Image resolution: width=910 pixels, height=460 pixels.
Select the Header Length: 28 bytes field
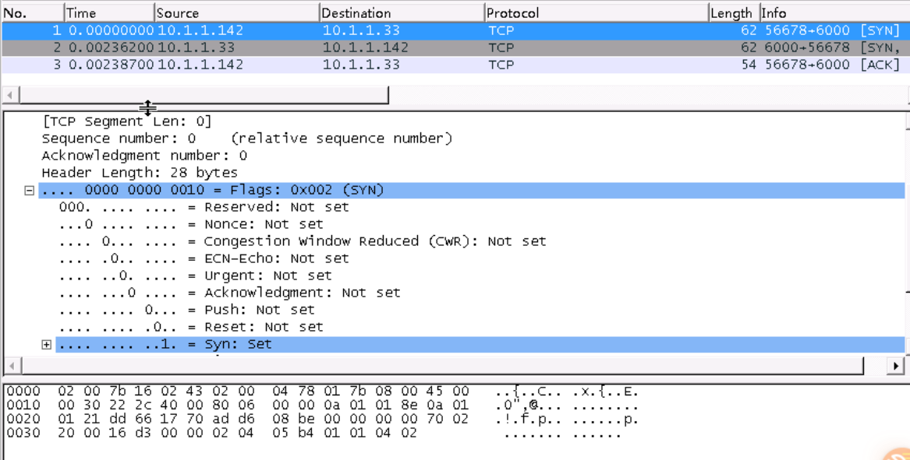pyautogui.click(x=140, y=173)
